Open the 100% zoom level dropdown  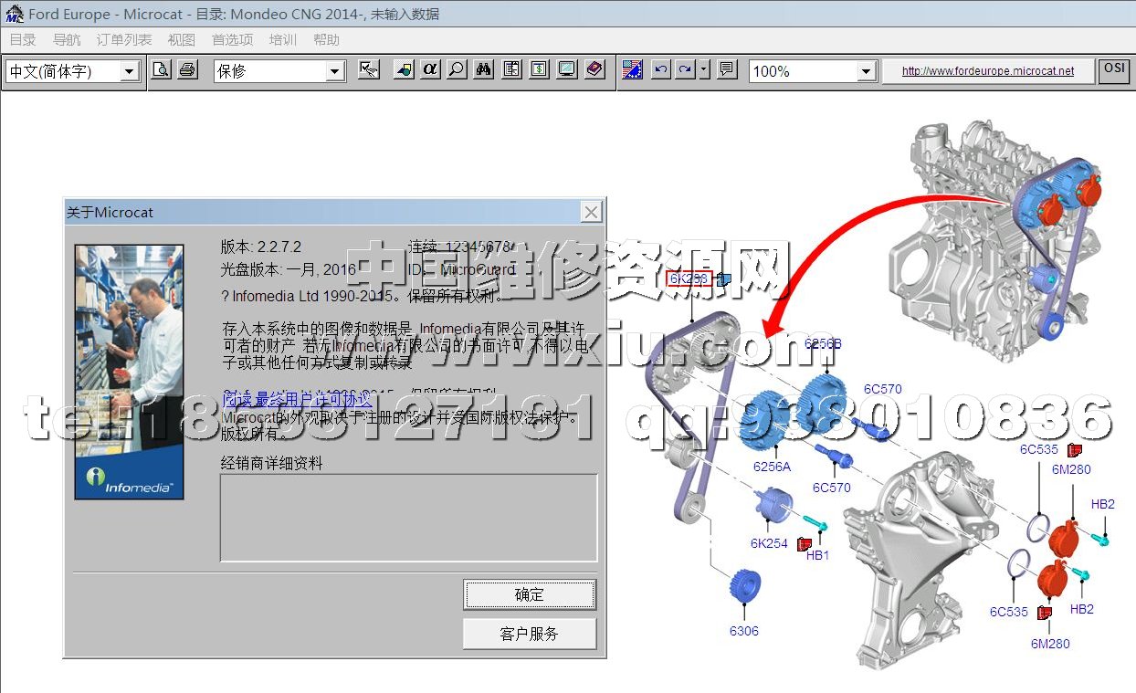pyautogui.click(x=866, y=71)
